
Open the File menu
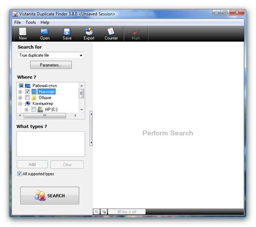click(x=17, y=22)
